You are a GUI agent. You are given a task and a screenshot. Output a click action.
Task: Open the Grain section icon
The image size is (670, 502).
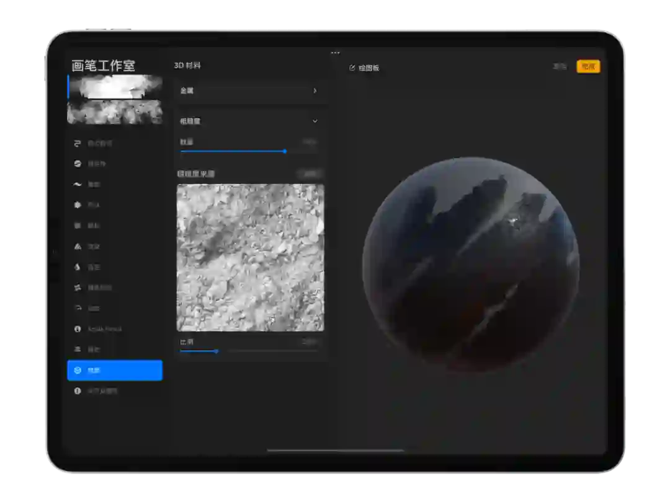click(78, 226)
